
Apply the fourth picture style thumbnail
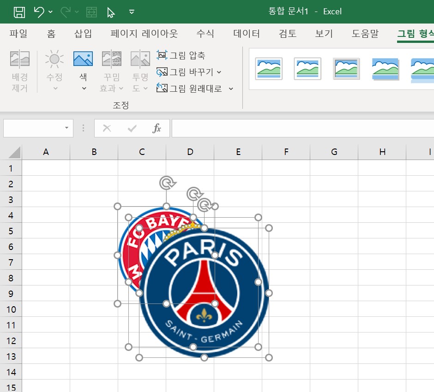(385, 69)
